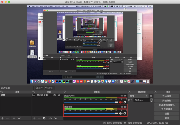The height and width of the screenshot is (125, 180).
Task: Click the LIVE: 00:00:00 status
Action: point(115,123)
